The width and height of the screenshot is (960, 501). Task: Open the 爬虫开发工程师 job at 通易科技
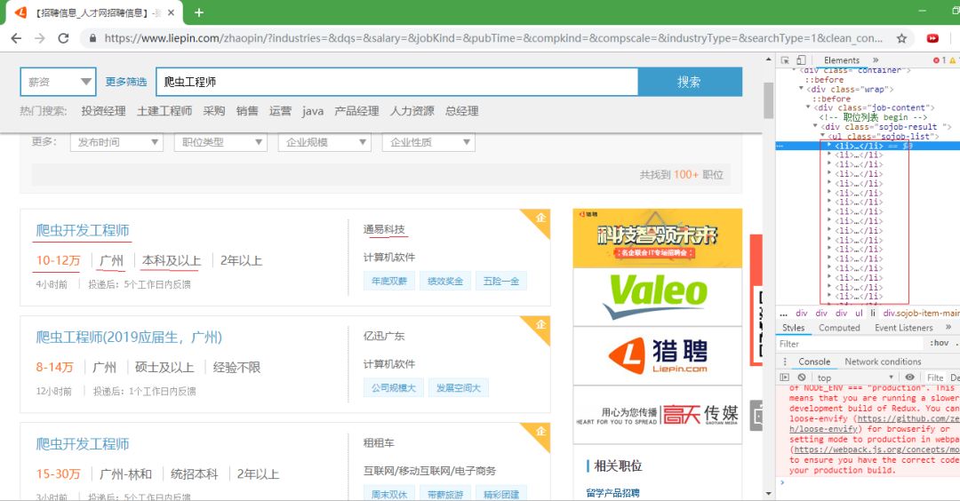tap(83, 230)
